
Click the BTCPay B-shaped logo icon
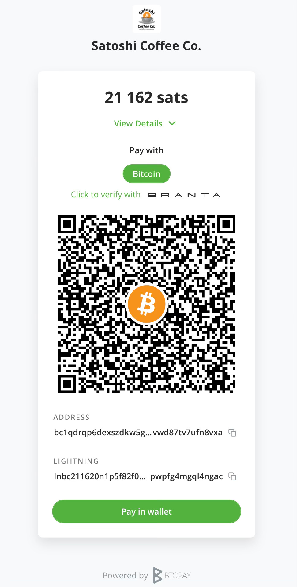click(x=157, y=575)
